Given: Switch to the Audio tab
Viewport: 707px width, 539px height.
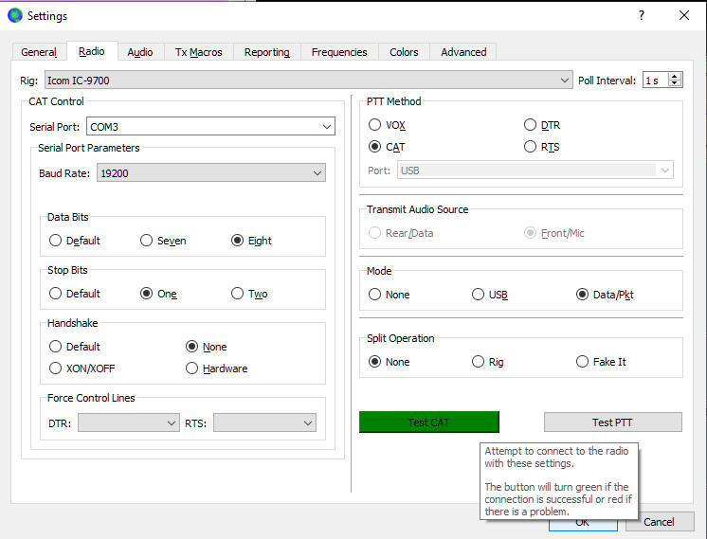Looking at the screenshot, I should point(140,52).
